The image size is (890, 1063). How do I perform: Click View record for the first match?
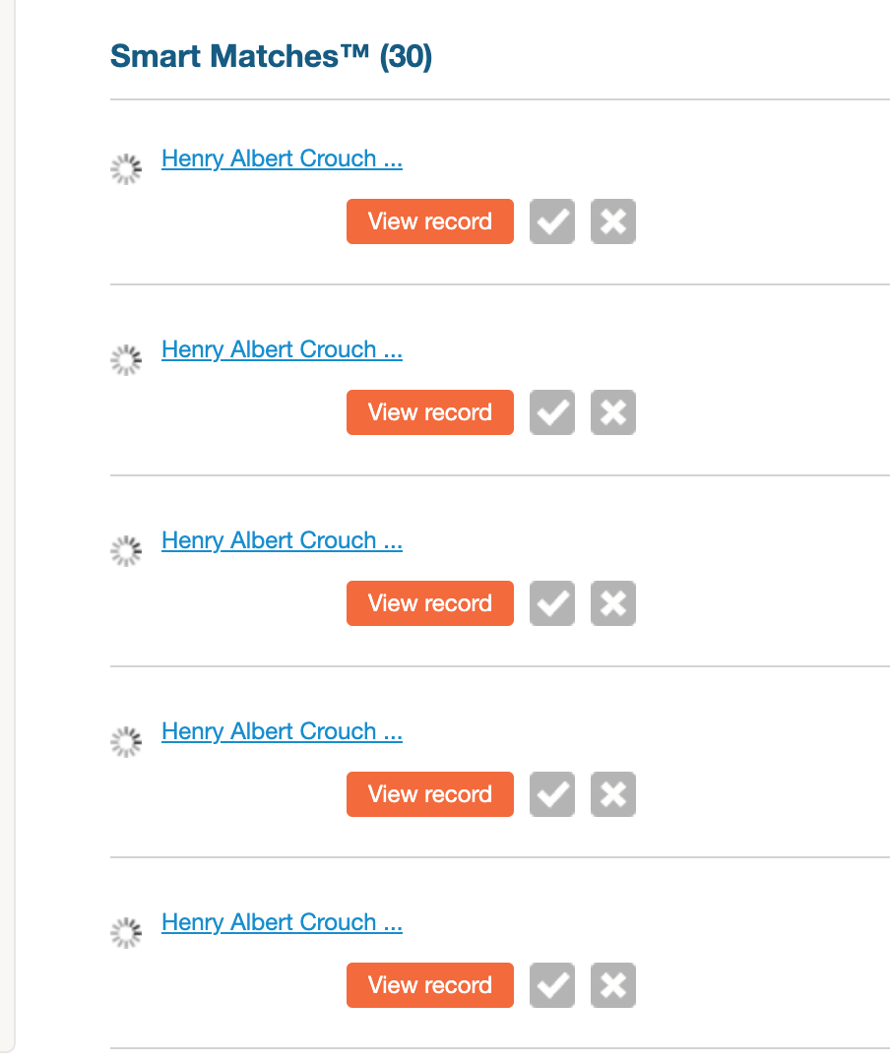(429, 221)
